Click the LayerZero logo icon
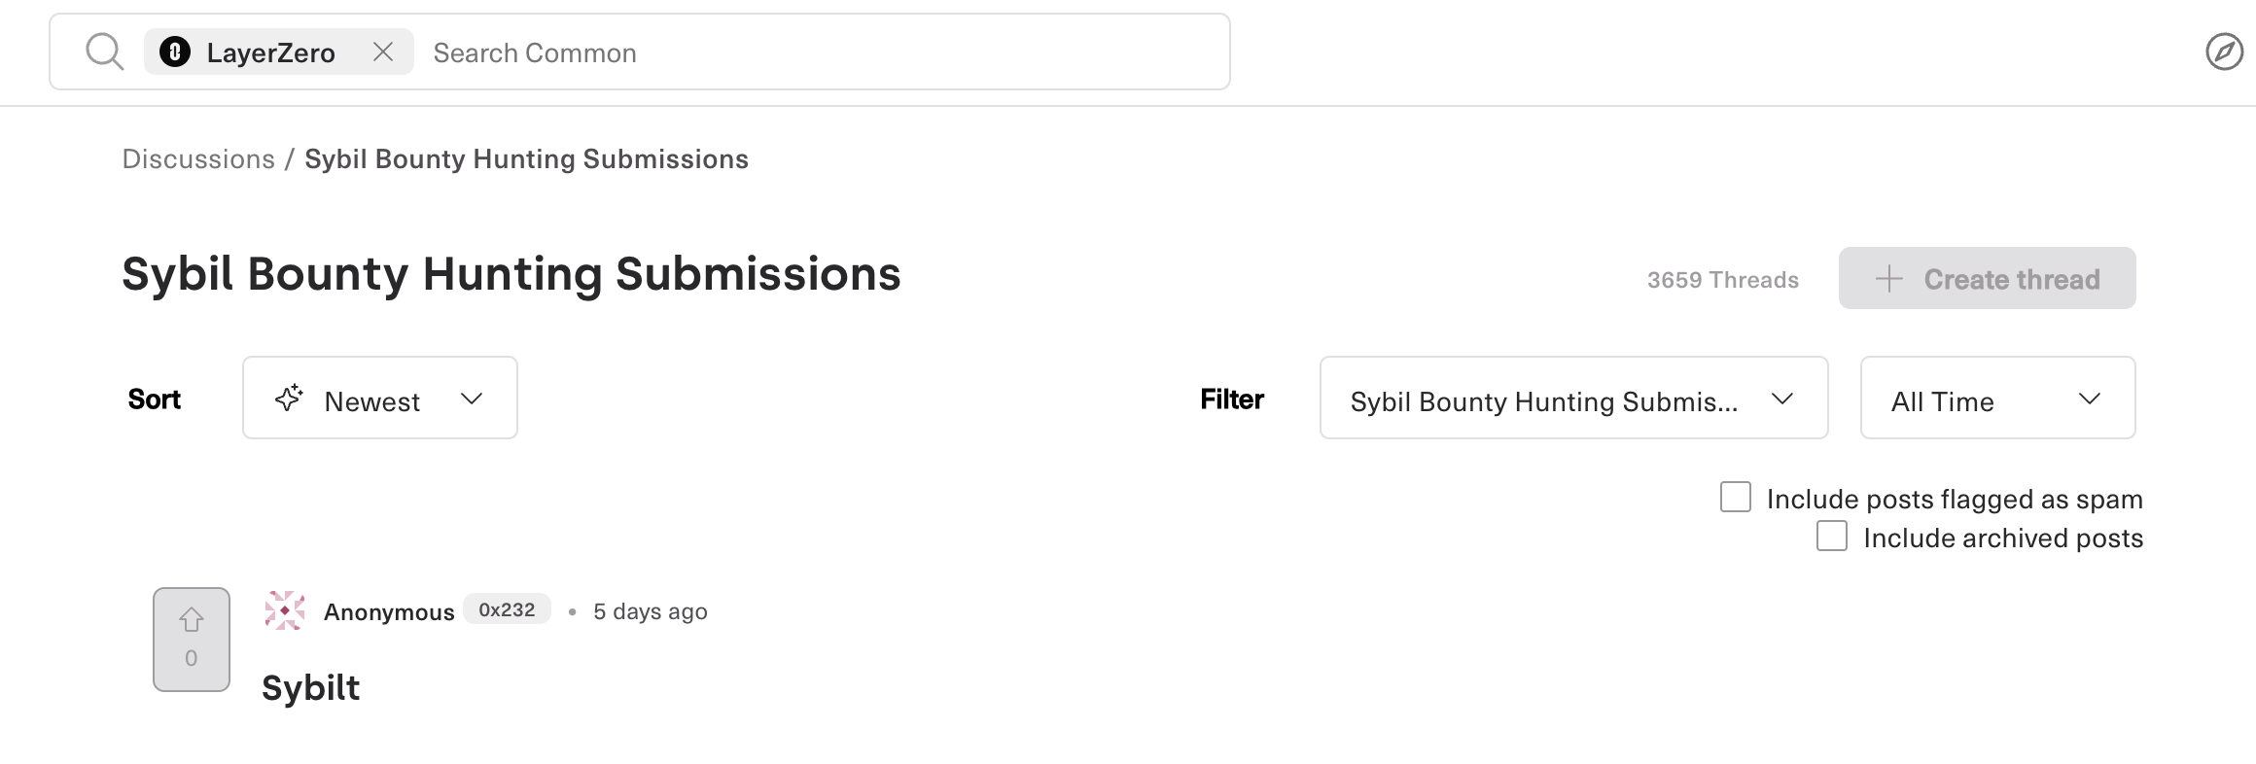This screenshot has width=2256, height=764. click(175, 52)
